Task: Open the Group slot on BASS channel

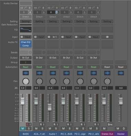Action: tap(26, 63)
